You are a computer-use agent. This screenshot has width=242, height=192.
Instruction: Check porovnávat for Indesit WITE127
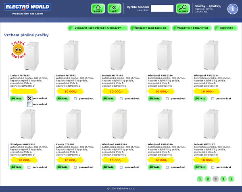(213, 167)
